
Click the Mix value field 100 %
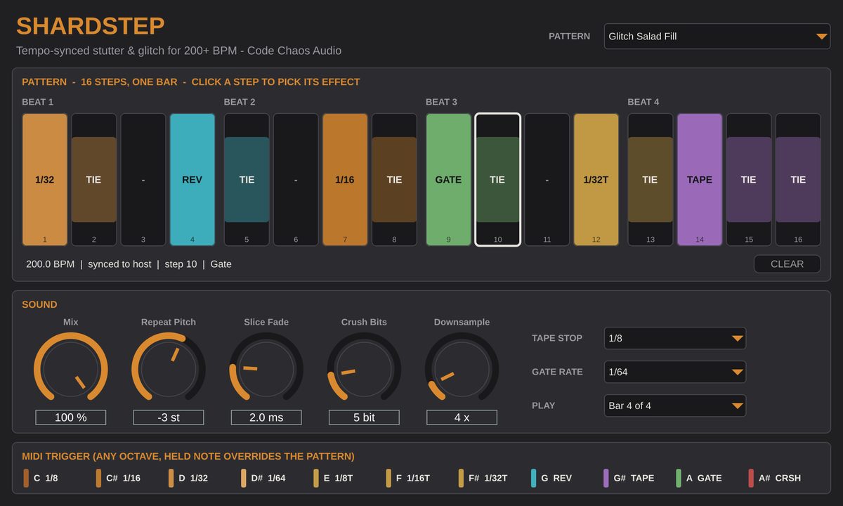pyautogui.click(x=71, y=417)
